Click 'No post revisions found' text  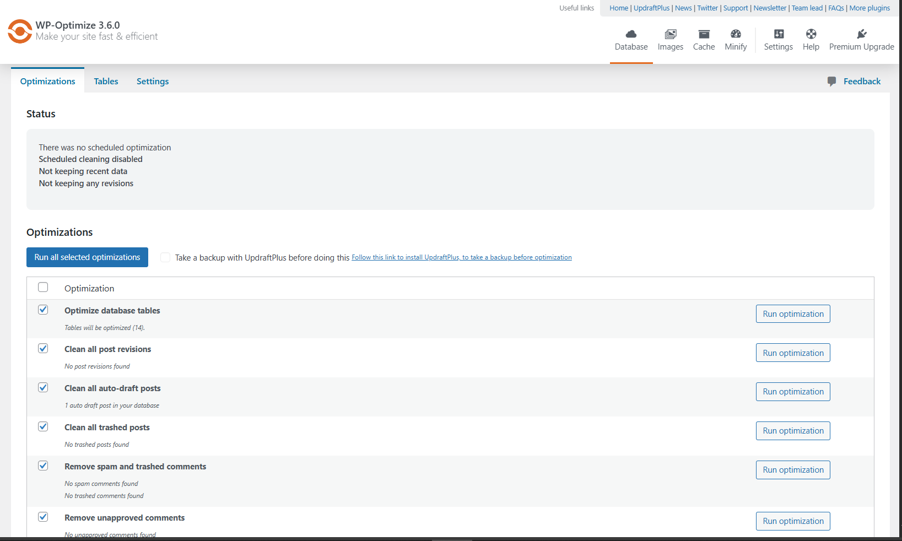97,366
